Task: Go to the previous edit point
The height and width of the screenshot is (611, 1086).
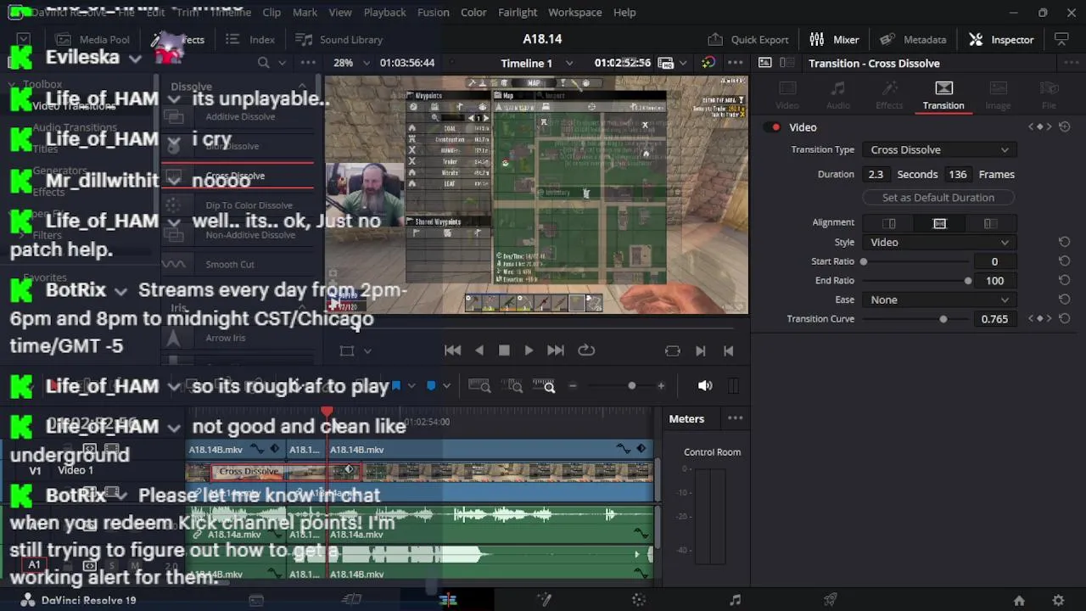Action: point(728,350)
